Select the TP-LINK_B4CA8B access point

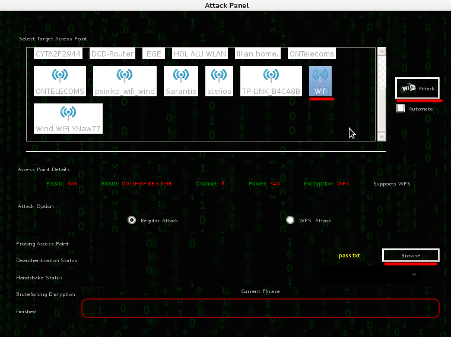[x=271, y=81]
